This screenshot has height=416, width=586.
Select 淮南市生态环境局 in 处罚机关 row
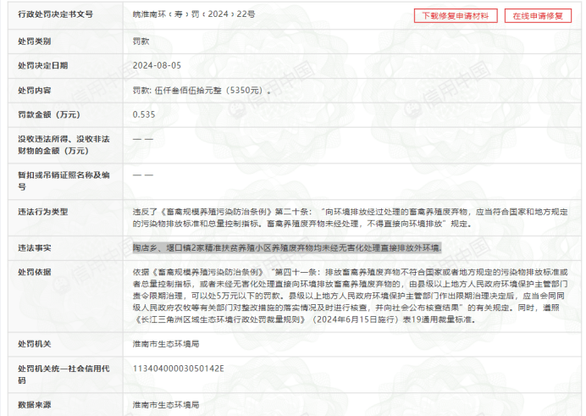point(166,344)
